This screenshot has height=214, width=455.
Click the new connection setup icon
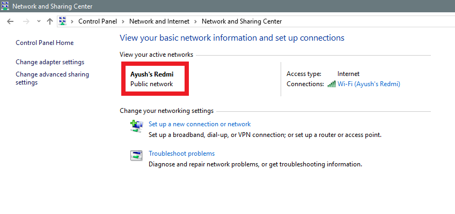[x=136, y=126]
